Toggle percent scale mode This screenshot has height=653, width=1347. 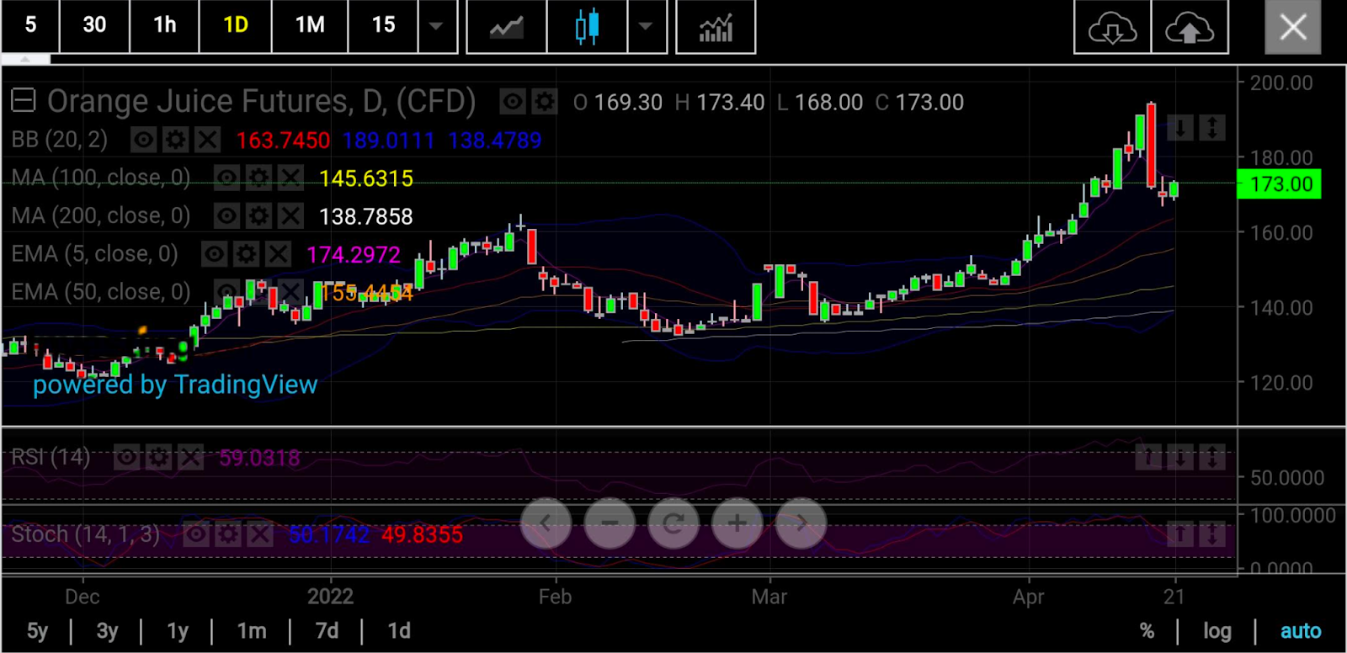pos(1147,631)
